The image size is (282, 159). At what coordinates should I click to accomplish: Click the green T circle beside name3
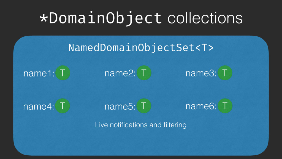225,73
